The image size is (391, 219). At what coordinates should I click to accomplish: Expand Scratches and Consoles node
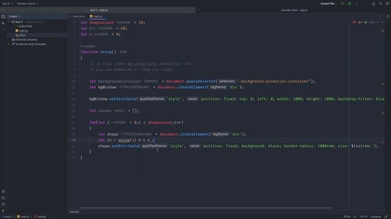[9, 44]
